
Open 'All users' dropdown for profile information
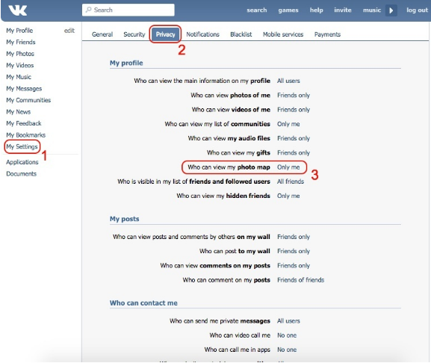coord(288,81)
